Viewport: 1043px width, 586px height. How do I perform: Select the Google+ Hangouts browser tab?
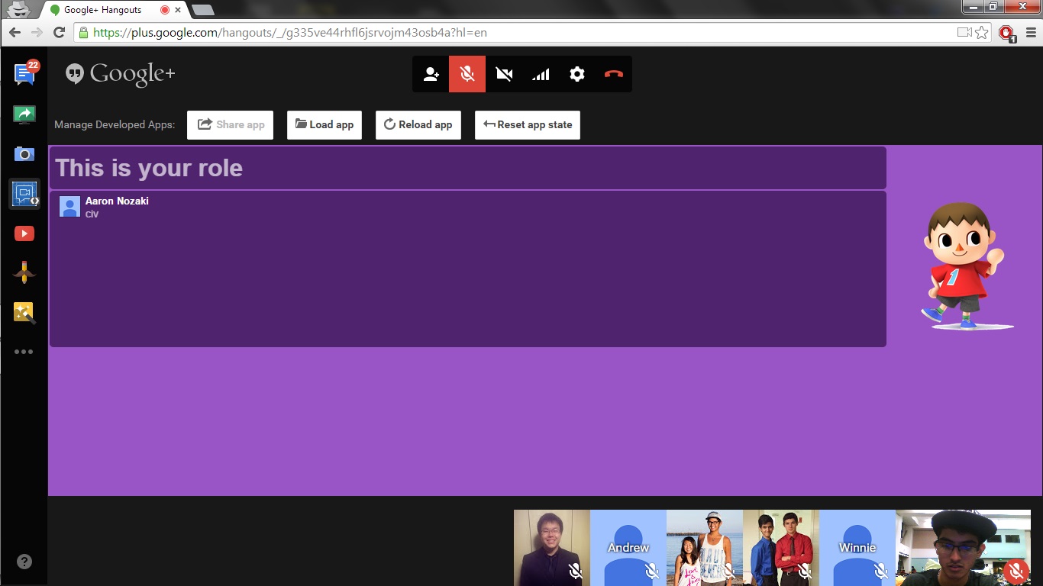tap(115, 10)
